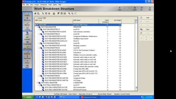Image resolution: width=176 pixels, height=99 pixels.
Task: Select WBS in the left sidebar
Action: point(27,34)
